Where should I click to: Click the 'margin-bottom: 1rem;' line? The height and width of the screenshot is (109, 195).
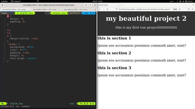point(24,38)
